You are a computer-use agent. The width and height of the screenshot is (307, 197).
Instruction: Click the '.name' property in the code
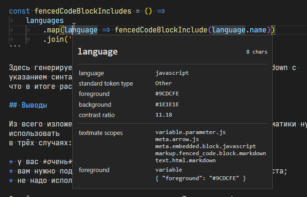point(256,30)
